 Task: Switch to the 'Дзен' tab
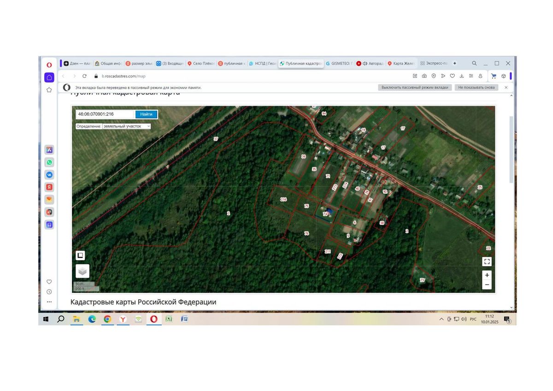click(77, 64)
